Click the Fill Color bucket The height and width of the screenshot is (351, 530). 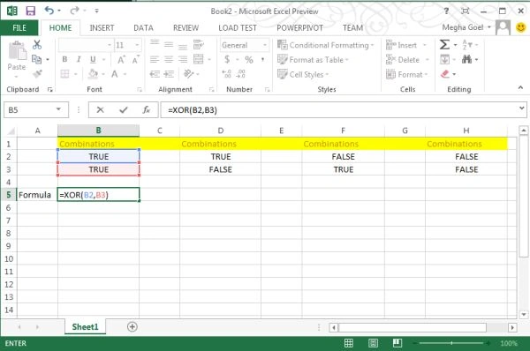point(93,74)
